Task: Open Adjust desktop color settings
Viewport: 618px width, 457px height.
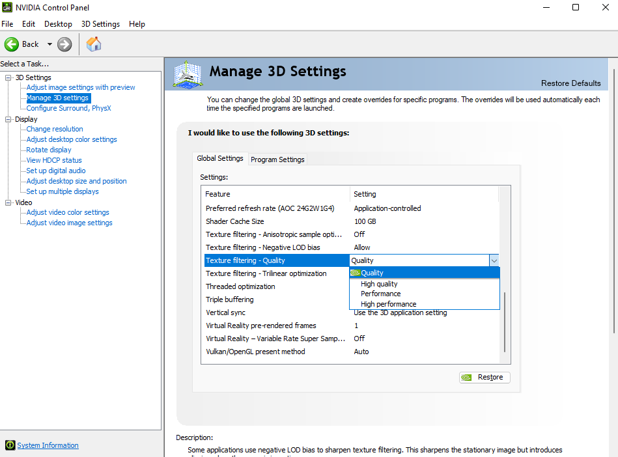Action: (x=72, y=139)
